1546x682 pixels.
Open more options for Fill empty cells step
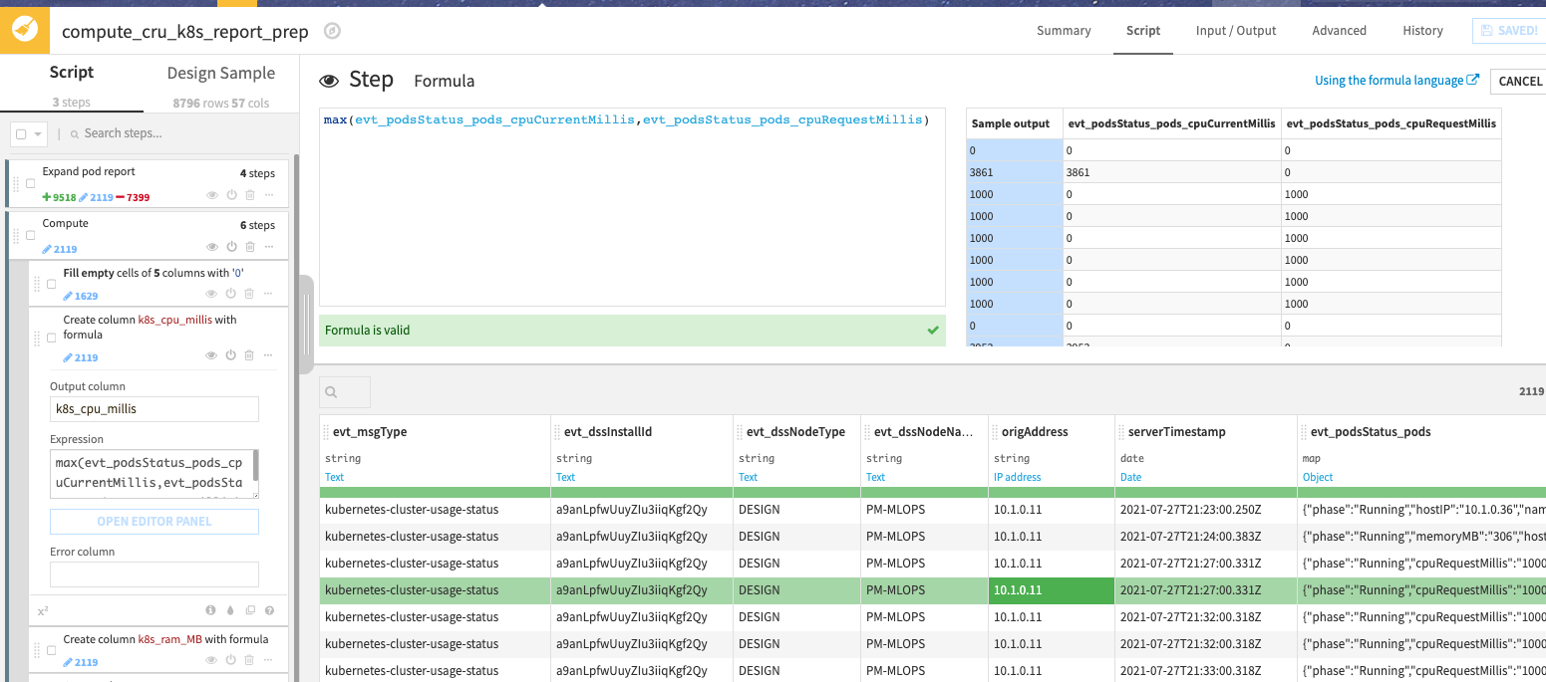tap(269, 295)
